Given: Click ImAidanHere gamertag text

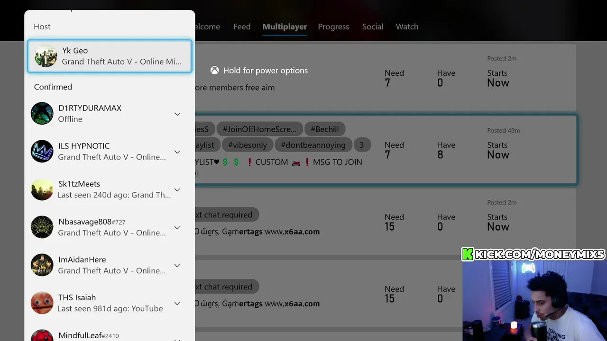Looking at the screenshot, I should tap(82, 260).
